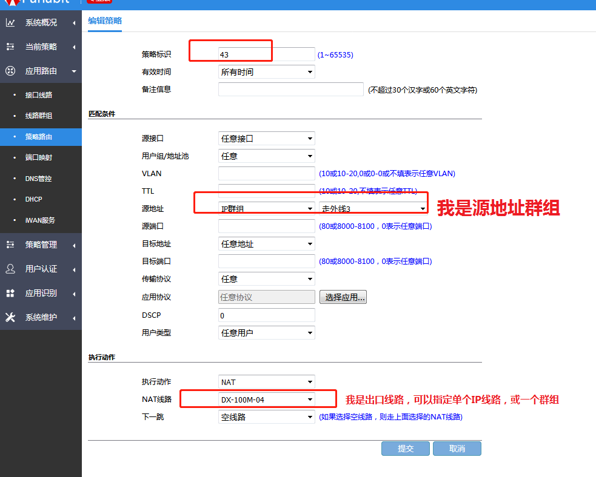Viewport: 596px width, 477px height.
Task: Click the 应用识别 grid icon
Action: 10,293
